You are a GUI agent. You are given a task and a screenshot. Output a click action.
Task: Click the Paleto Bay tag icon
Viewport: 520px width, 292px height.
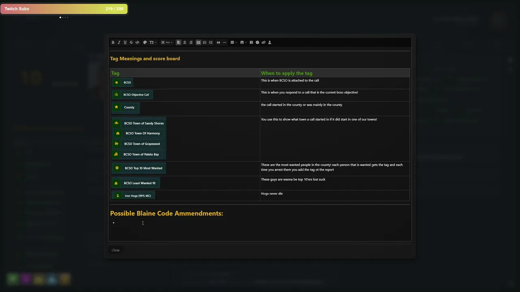pyautogui.click(x=116, y=154)
